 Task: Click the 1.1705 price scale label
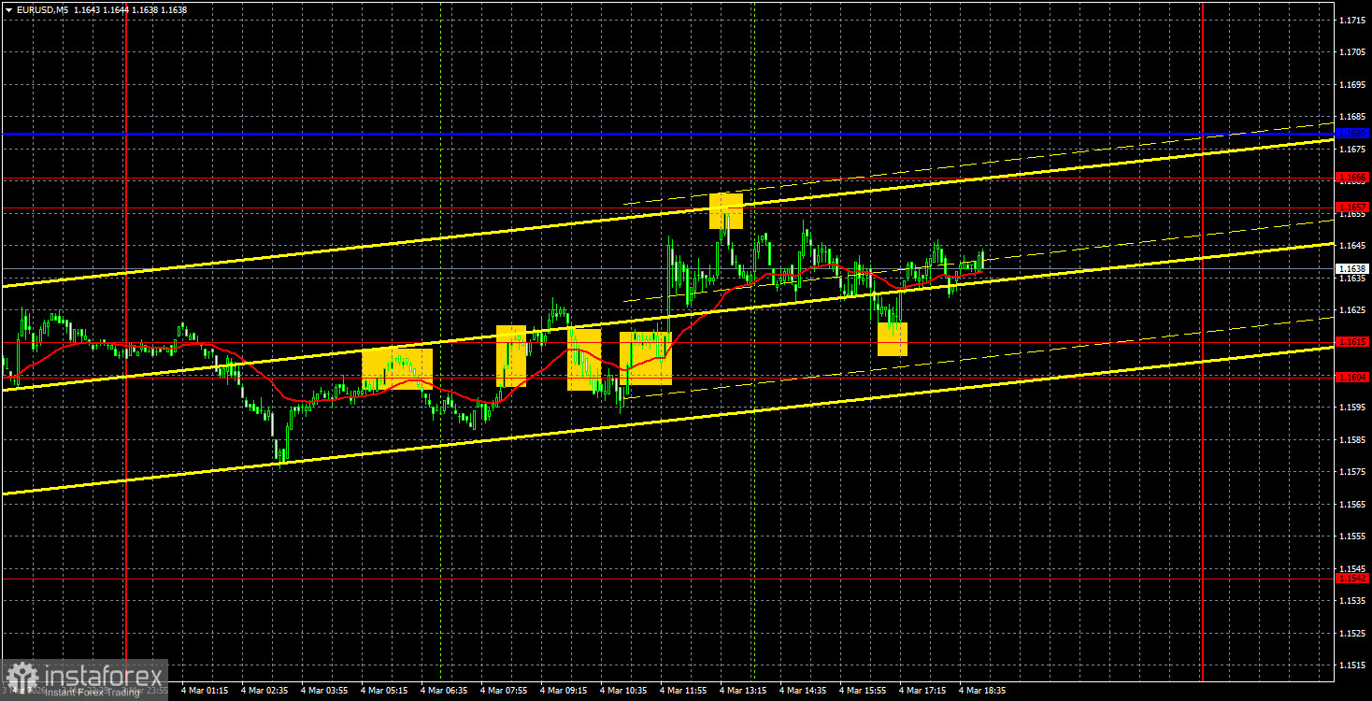pyautogui.click(x=1352, y=52)
